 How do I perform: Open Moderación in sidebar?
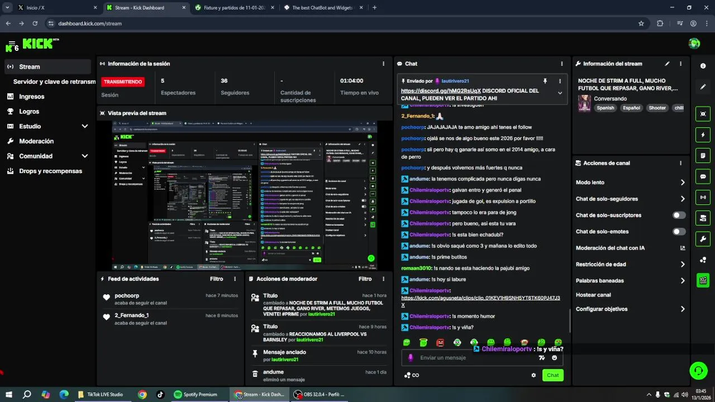36,141
